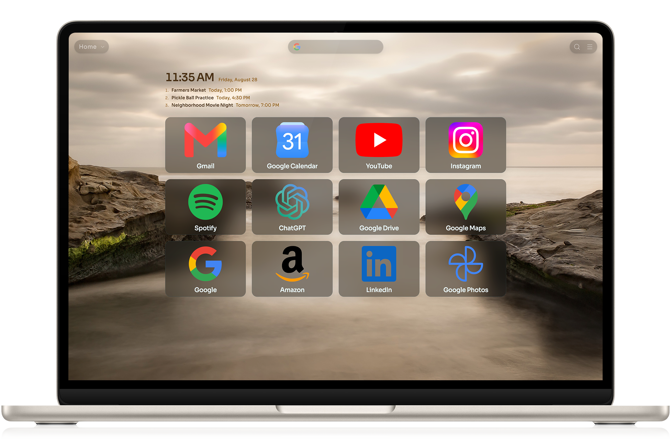Select the Farmers Market event
The width and height of the screenshot is (671, 439).
pos(189,90)
